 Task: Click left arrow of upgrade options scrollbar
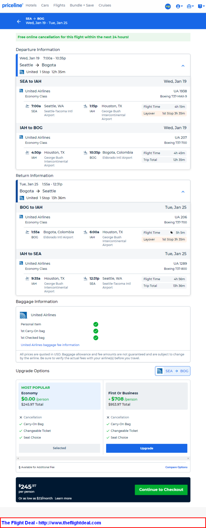coord(18,458)
